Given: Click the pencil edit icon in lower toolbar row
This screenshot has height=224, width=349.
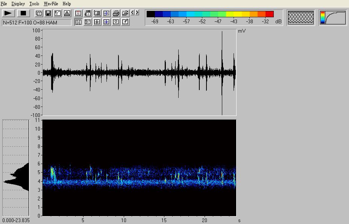Looking at the screenshot, I should coord(125,22).
